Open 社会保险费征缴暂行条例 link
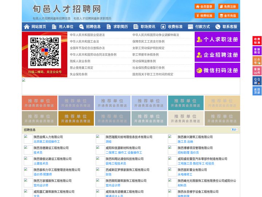The image size is (262, 197). point(148,68)
